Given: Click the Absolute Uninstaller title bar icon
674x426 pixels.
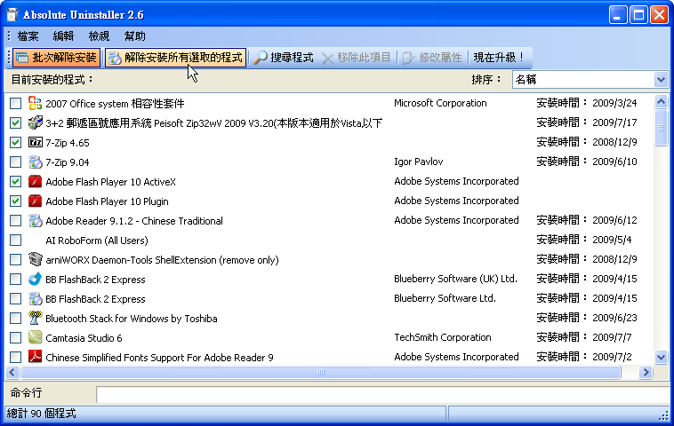Looking at the screenshot, I should click(x=12, y=14).
